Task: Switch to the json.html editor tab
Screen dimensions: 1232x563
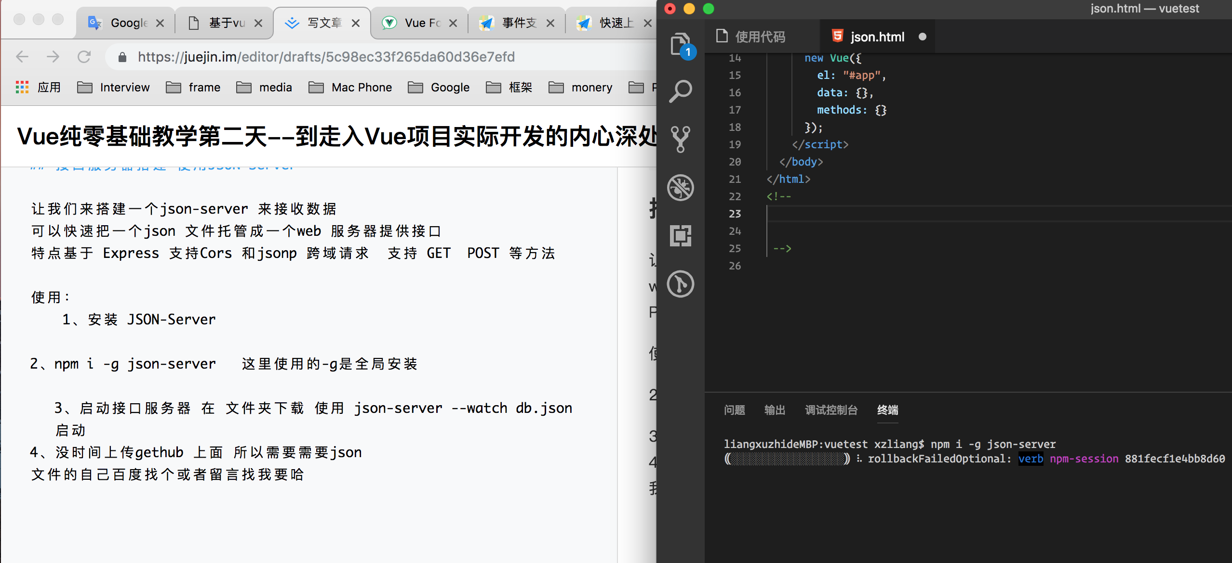Action: (877, 37)
